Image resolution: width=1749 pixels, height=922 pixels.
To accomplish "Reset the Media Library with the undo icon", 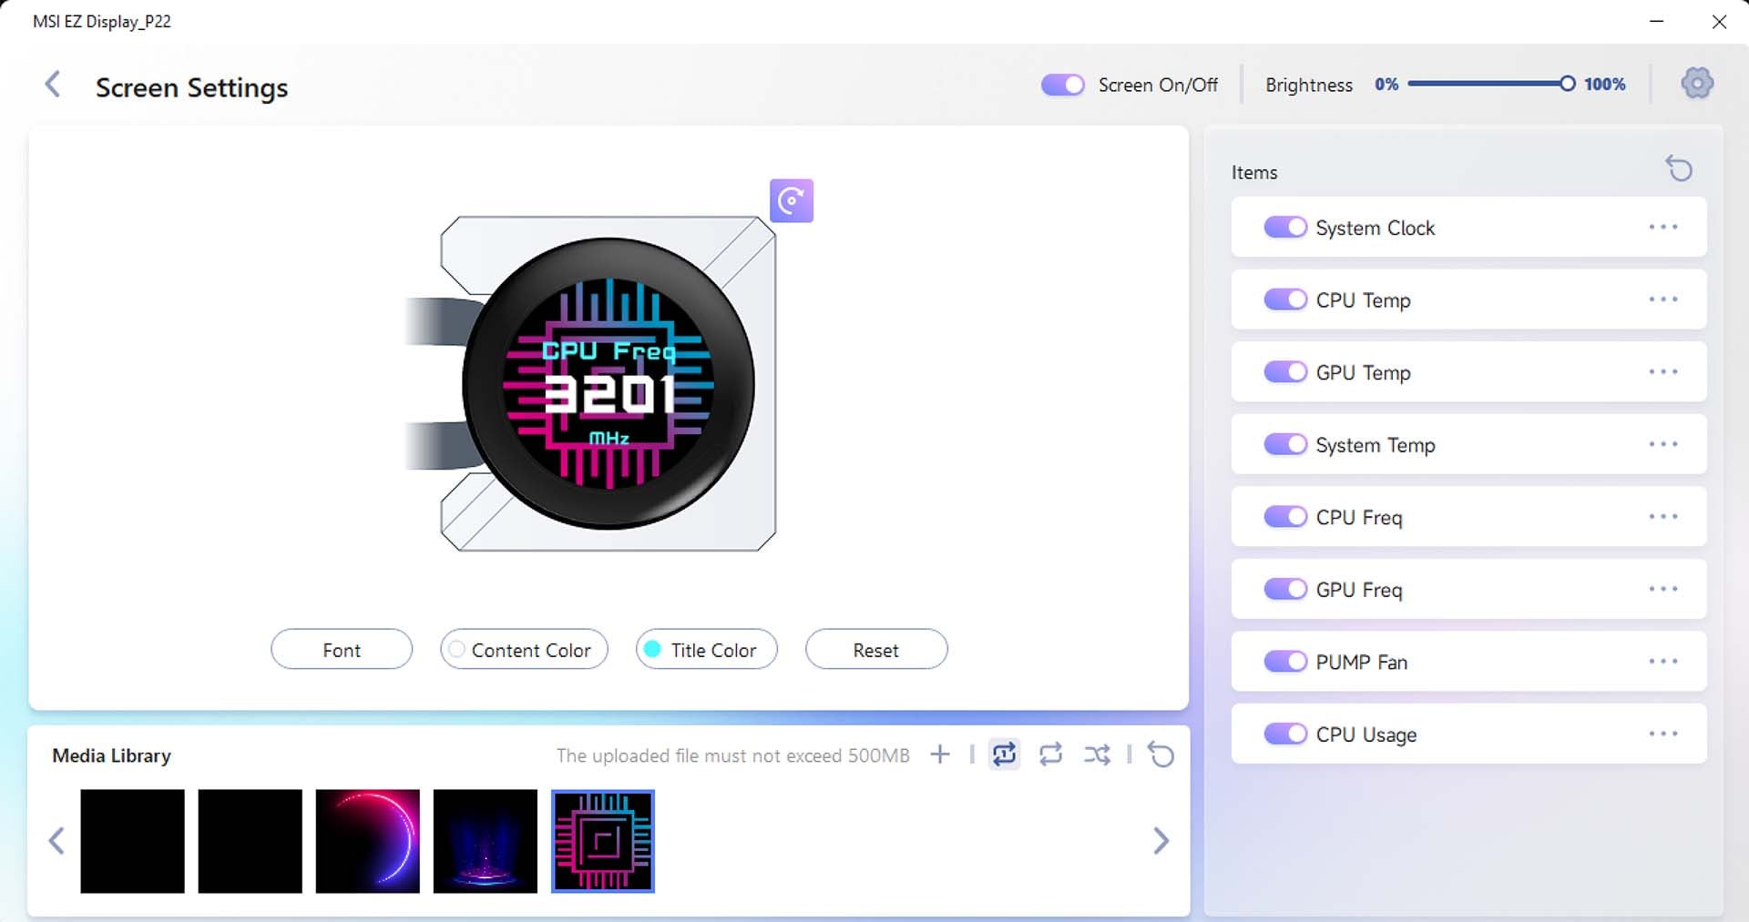I will tap(1161, 755).
